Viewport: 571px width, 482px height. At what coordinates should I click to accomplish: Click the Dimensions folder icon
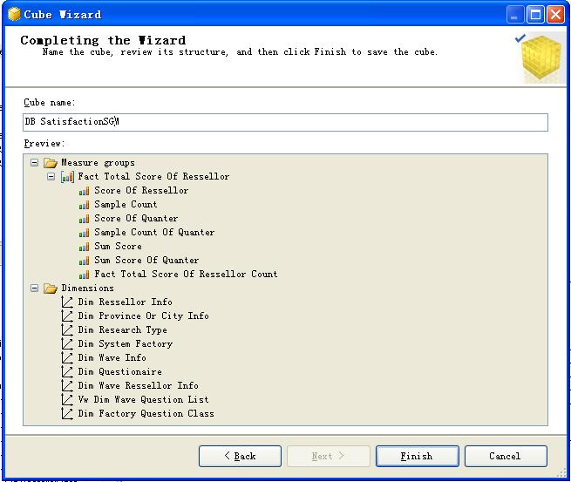(51, 289)
